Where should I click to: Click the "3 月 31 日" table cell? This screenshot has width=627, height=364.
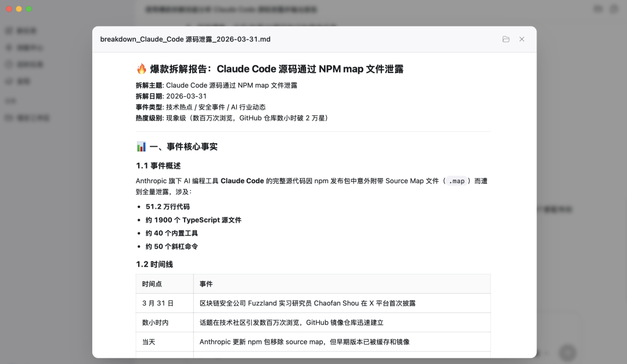pos(158,303)
